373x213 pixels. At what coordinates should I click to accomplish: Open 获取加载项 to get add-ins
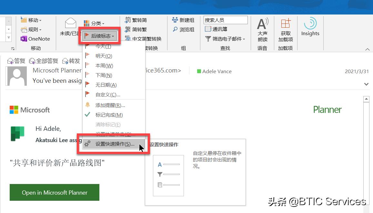point(285,29)
